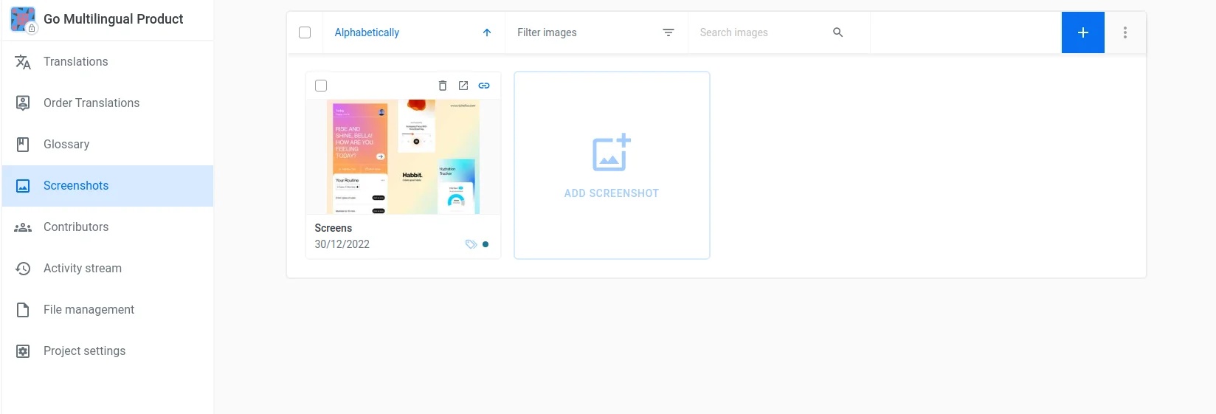Toggle the select all screenshots checkbox

click(305, 32)
